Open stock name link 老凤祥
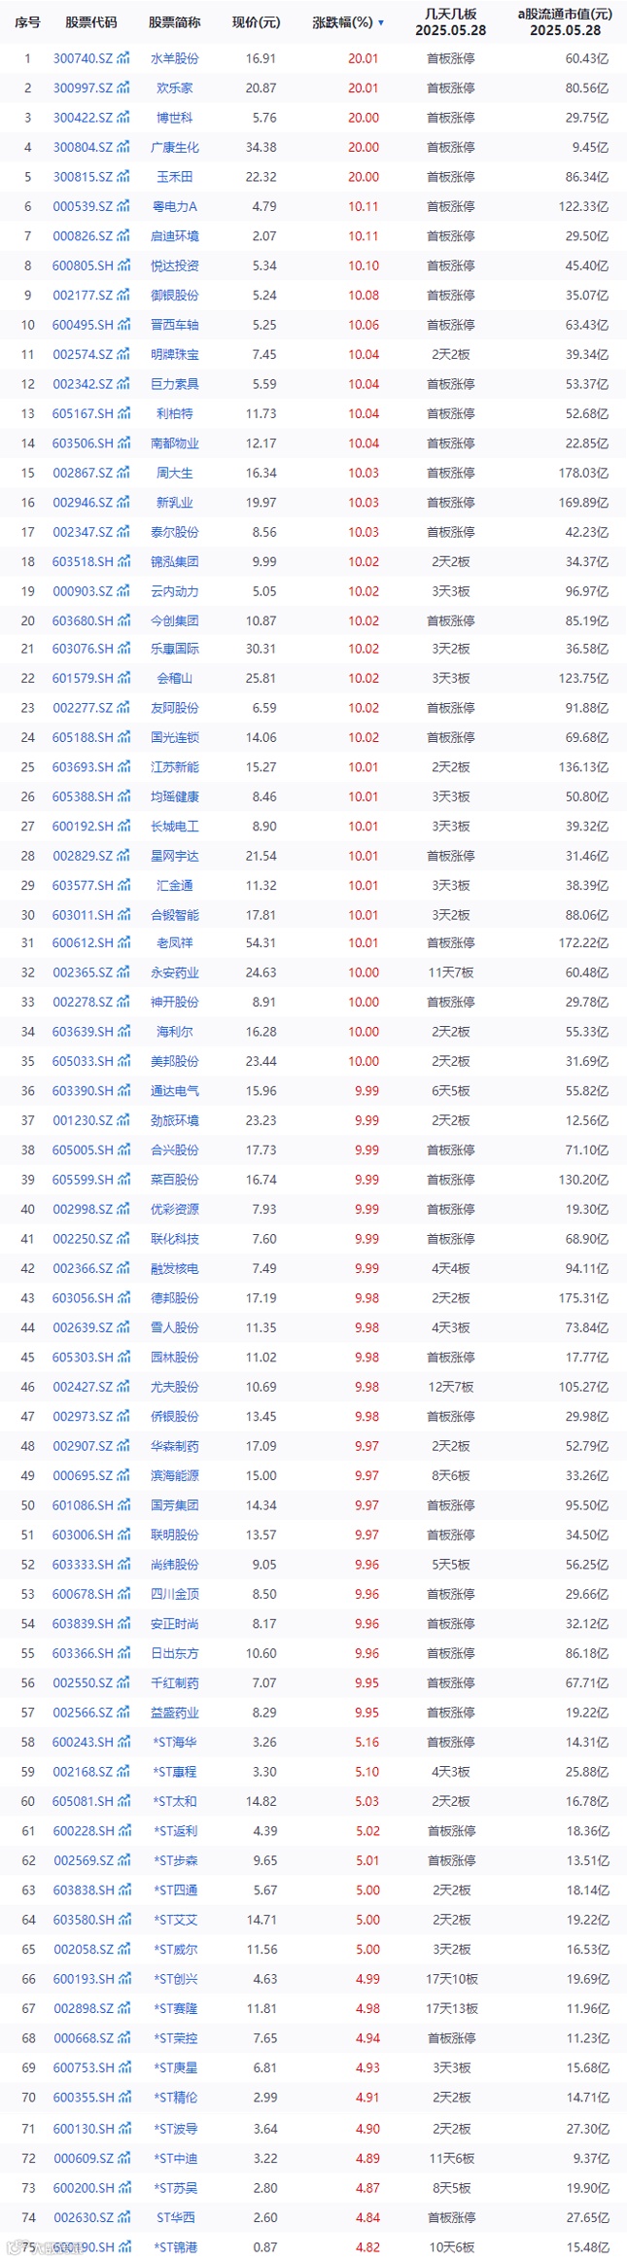This screenshot has width=627, height=2261. coord(175,942)
